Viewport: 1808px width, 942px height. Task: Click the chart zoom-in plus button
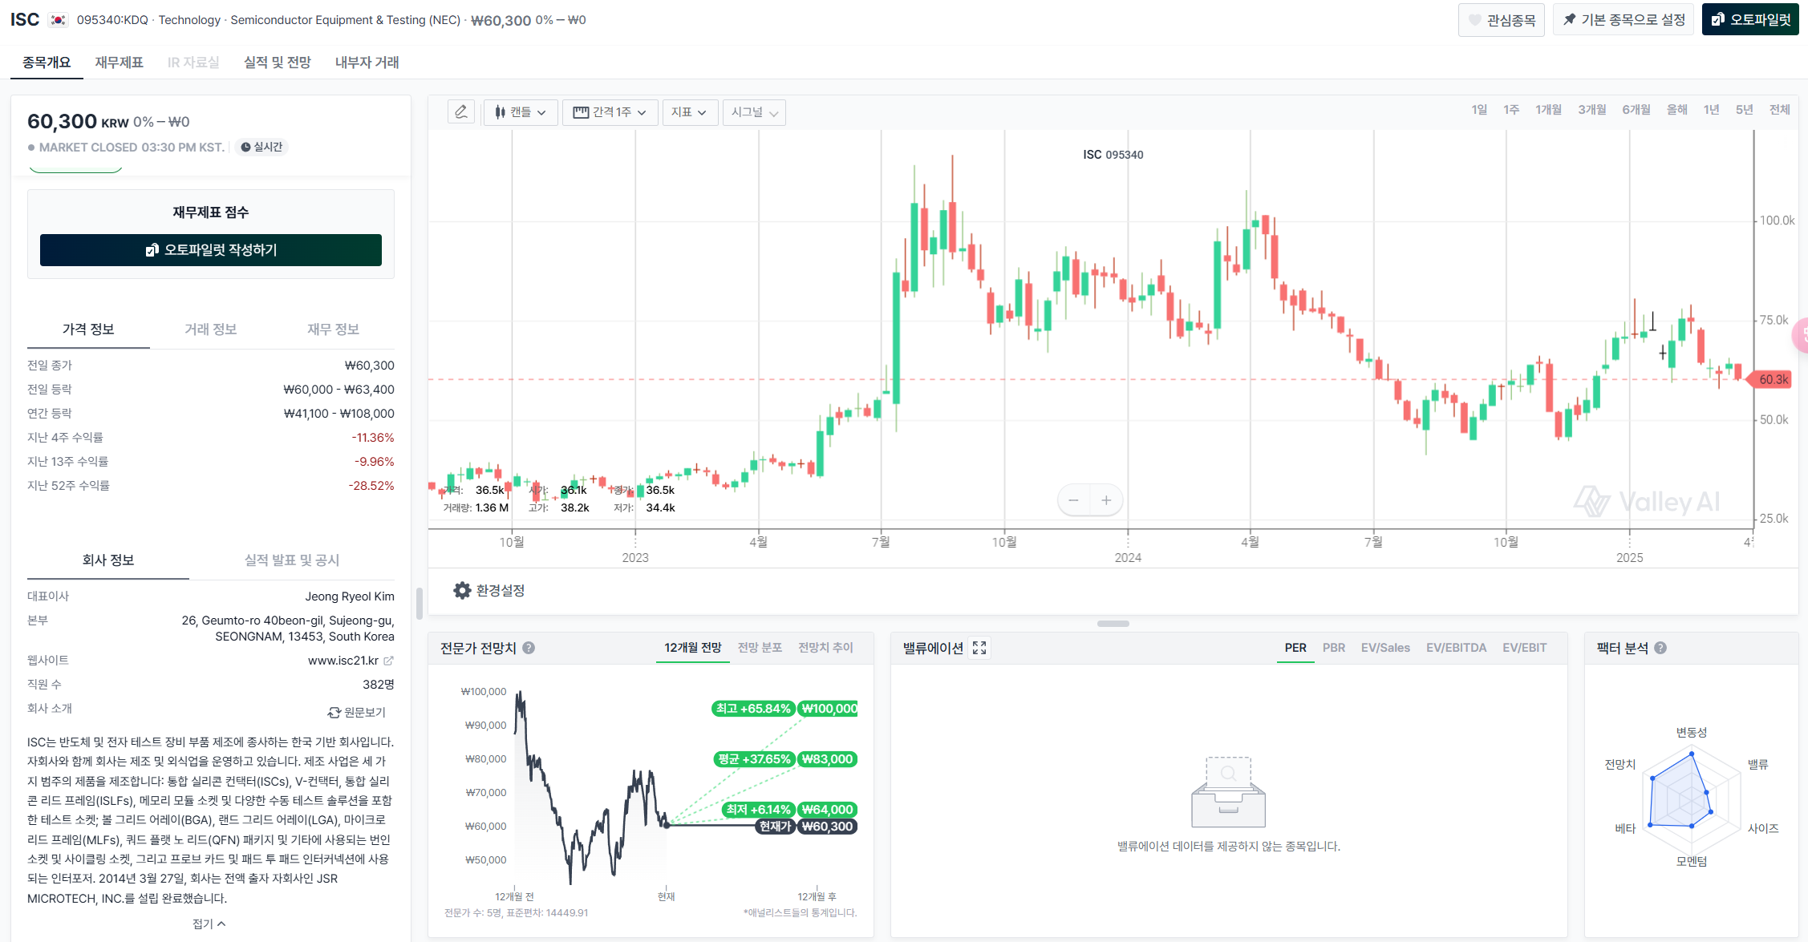pos(1106,500)
